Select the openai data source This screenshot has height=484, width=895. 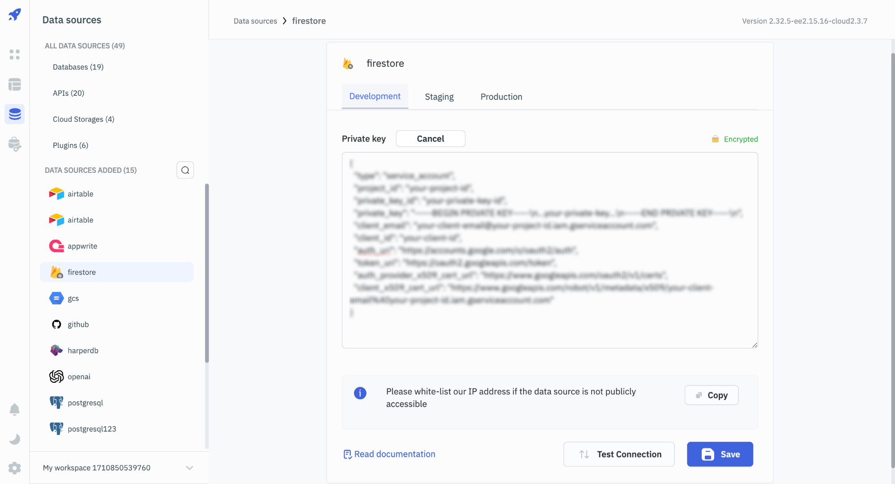point(79,377)
